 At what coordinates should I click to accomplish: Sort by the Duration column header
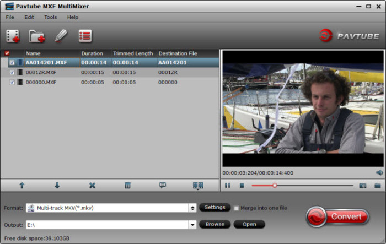[92, 53]
